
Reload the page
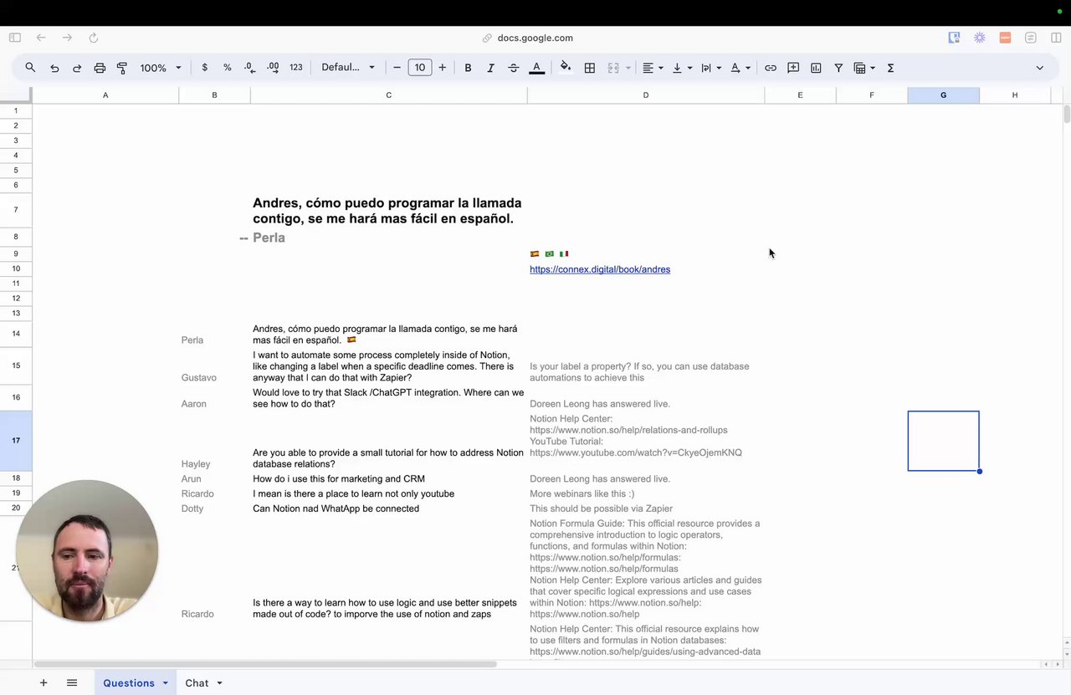pyautogui.click(x=94, y=38)
